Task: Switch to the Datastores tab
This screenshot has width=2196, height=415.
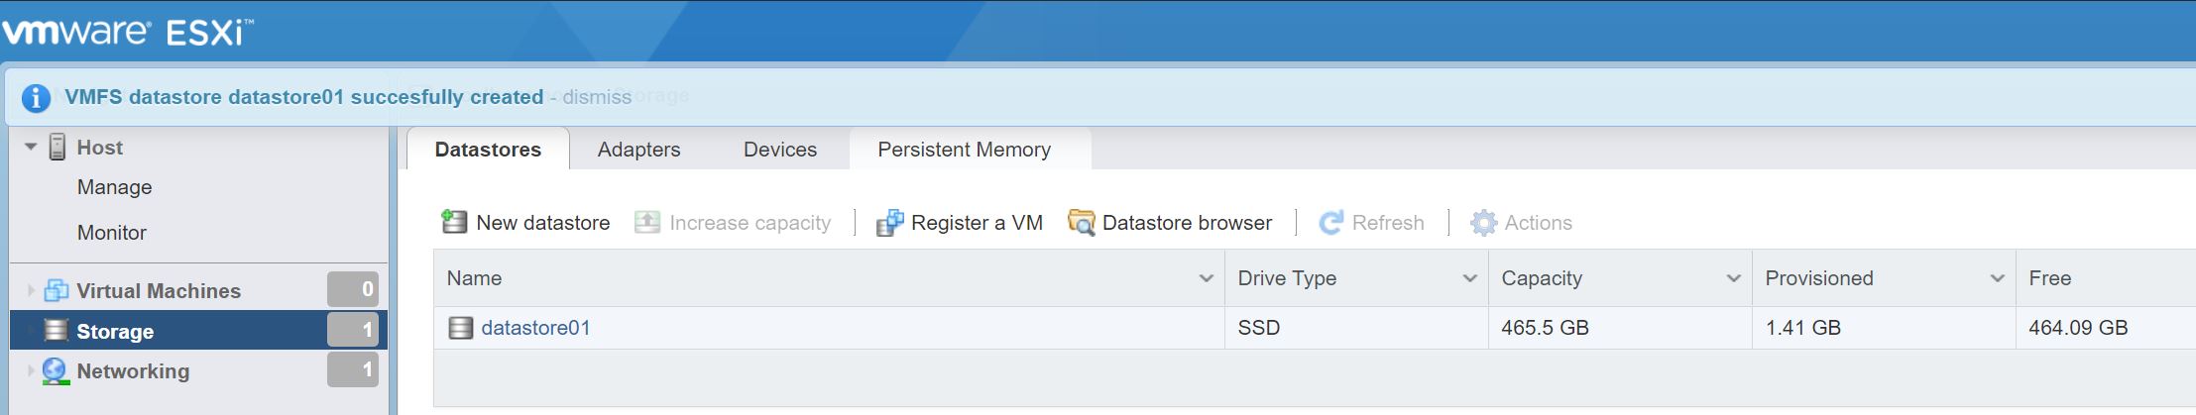Action: tap(488, 150)
